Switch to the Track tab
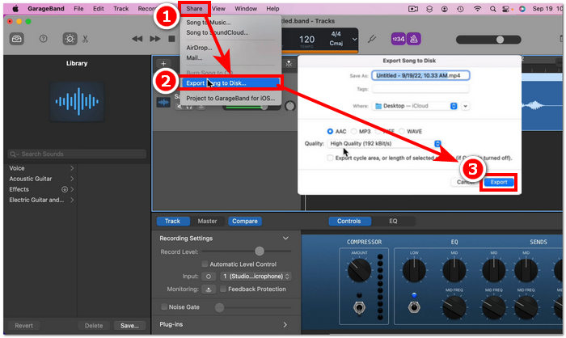This screenshot has width=566, height=338. coord(172,221)
